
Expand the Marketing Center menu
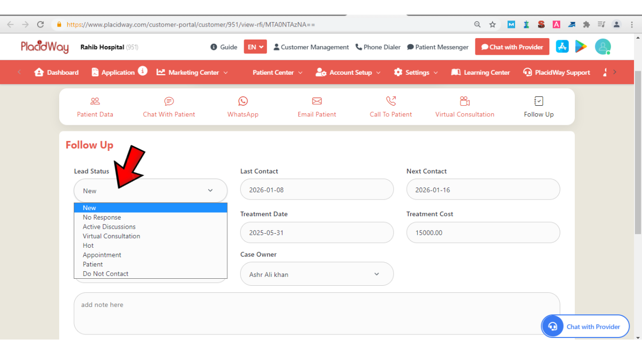pos(192,72)
